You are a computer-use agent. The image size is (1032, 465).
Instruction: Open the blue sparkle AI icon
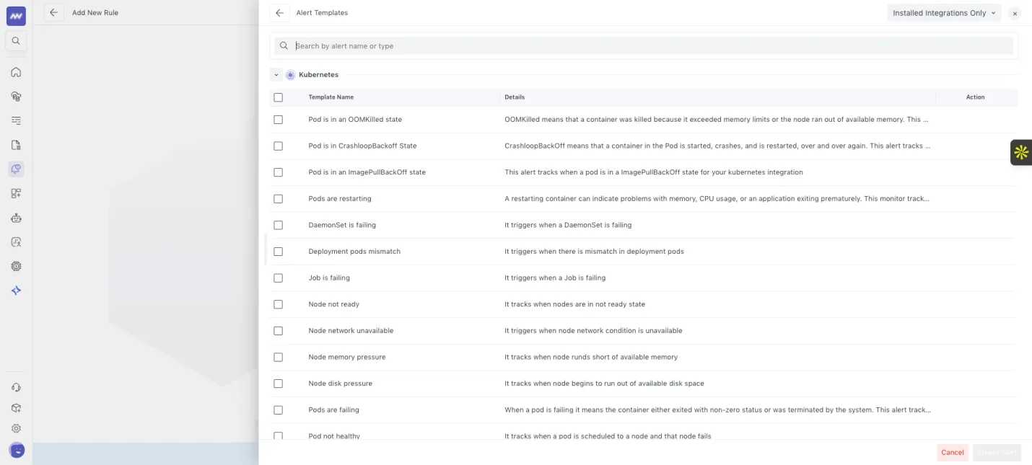pos(16,291)
